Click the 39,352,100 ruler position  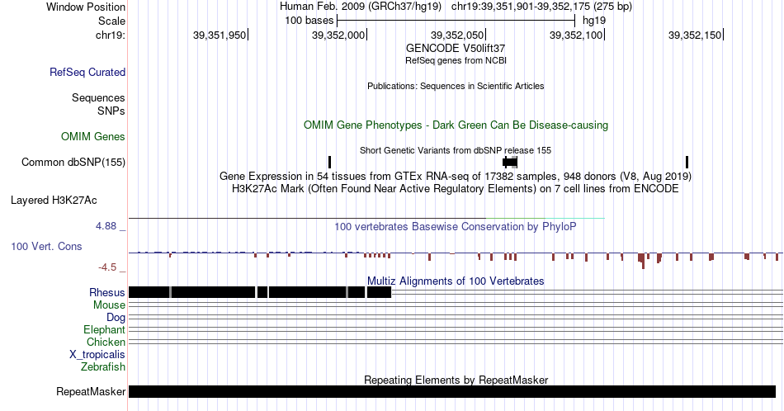(x=576, y=35)
